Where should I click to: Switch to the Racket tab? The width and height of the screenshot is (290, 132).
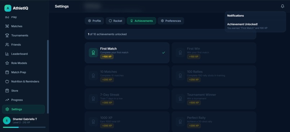(x=115, y=21)
